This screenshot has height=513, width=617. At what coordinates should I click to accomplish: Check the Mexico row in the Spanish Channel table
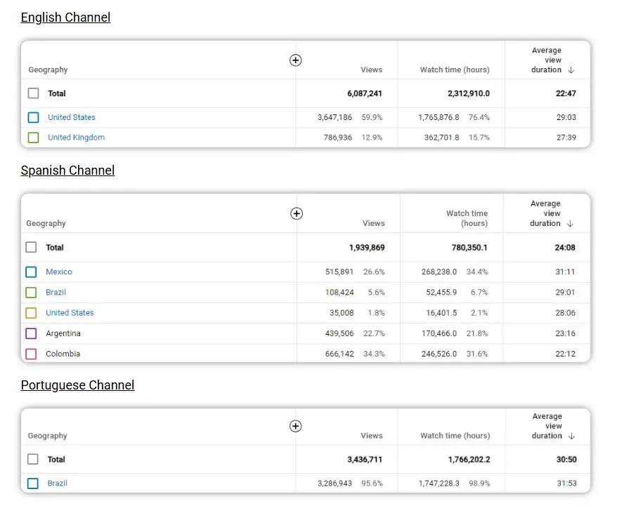(x=32, y=272)
